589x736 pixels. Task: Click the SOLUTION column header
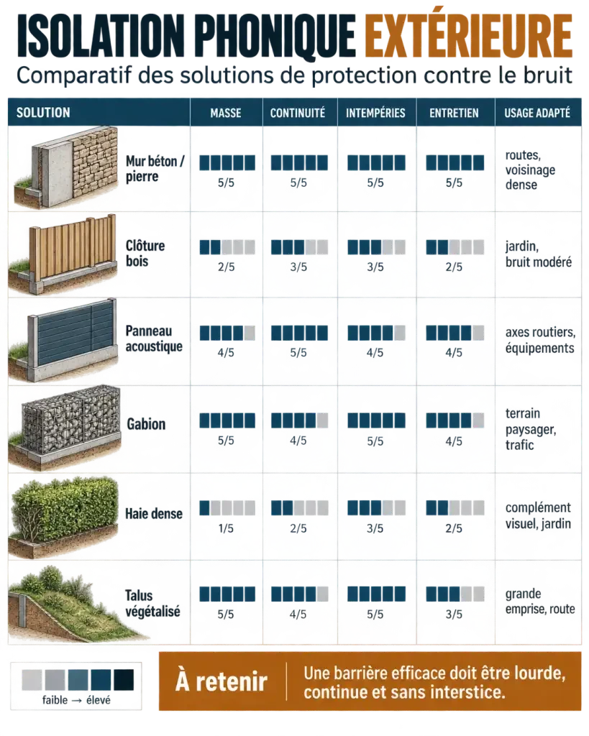(x=43, y=113)
